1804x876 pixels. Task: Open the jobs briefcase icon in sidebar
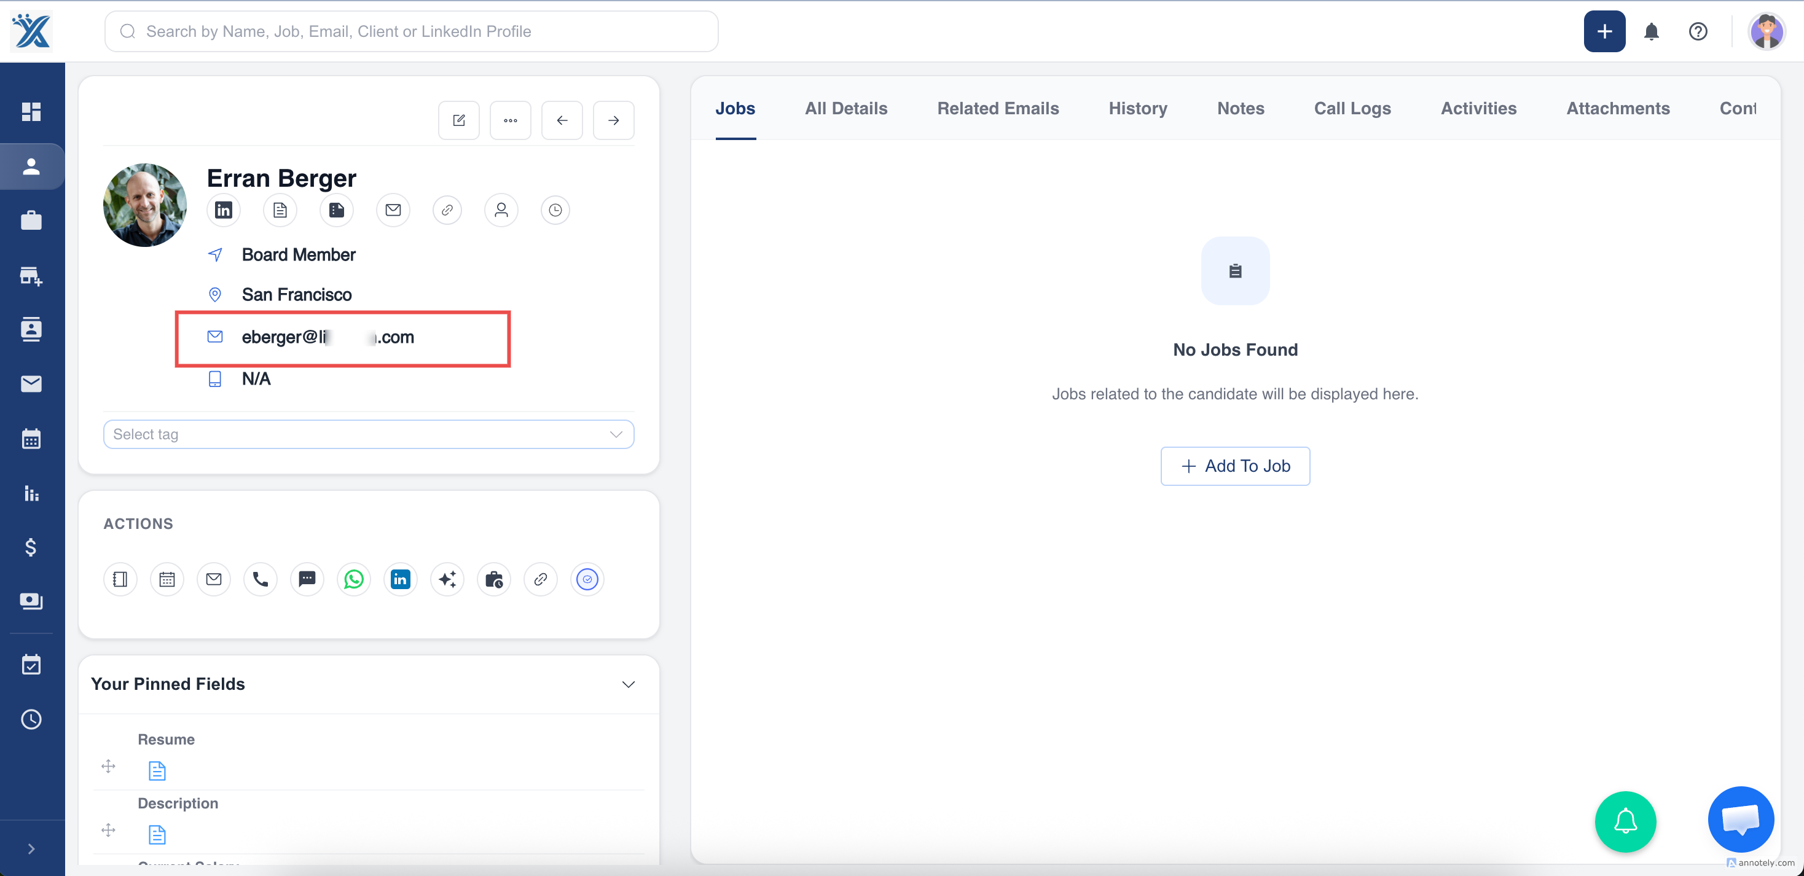click(31, 221)
